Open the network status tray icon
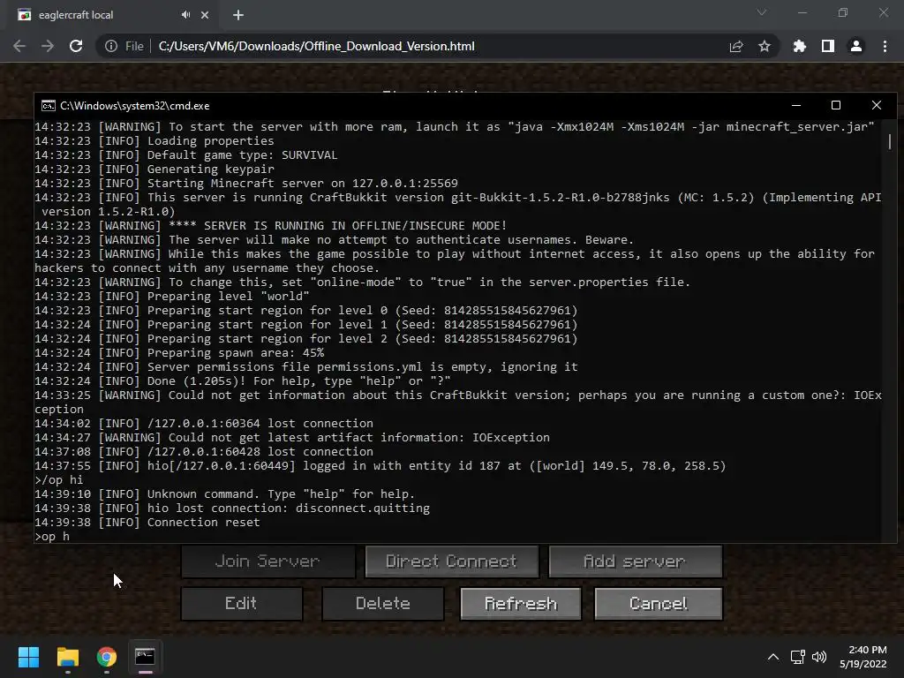The image size is (904, 678). tap(797, 657)
